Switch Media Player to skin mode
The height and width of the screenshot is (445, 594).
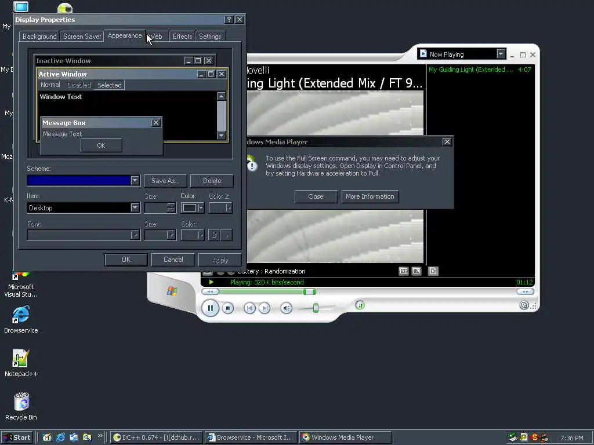coord(524,305)
